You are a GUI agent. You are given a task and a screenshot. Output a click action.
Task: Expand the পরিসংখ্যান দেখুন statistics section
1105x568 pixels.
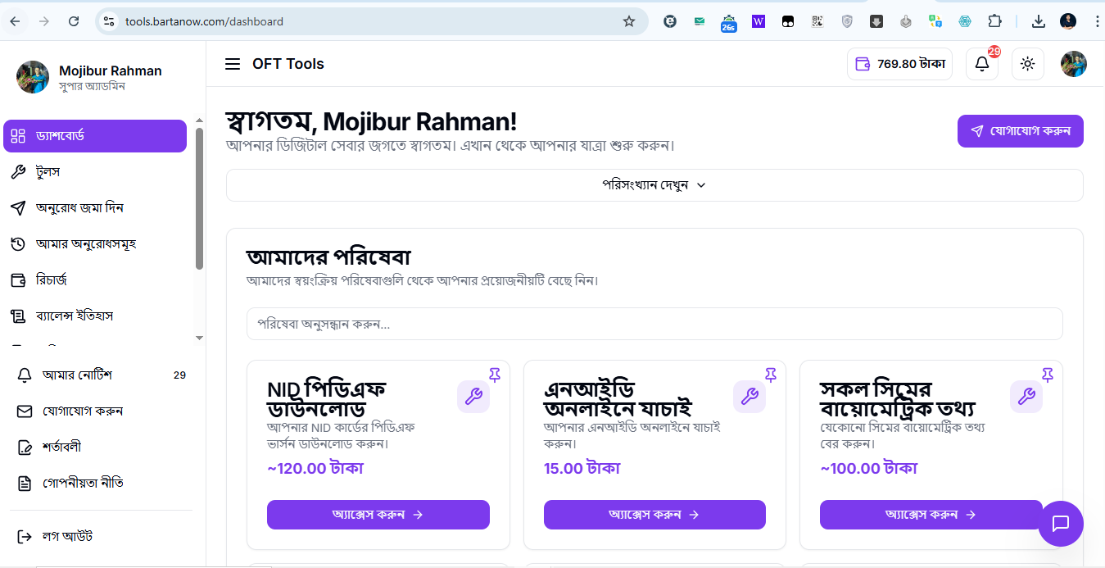654,185
